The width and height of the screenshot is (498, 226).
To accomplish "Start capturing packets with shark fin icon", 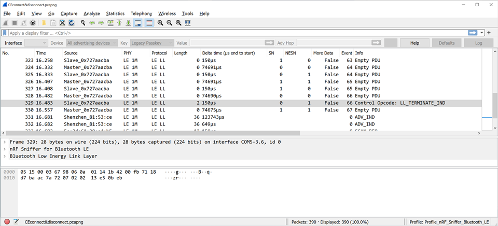I will (x=5, y=23).
